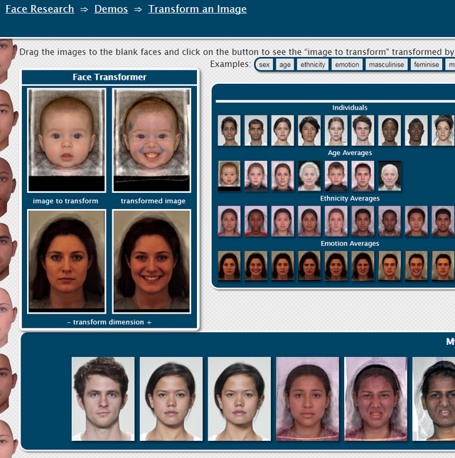Select the last male Emotion Averages face
Screen dimensions: 455x458
443,266
